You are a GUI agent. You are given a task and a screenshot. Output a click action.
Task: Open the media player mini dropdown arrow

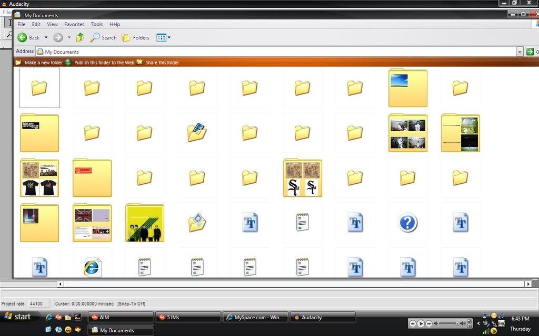click(x=470, y=325)
